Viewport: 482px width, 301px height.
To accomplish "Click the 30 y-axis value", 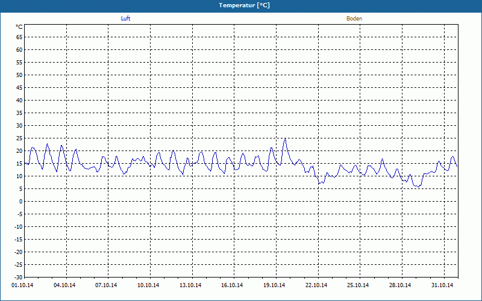I will [19, 126].
